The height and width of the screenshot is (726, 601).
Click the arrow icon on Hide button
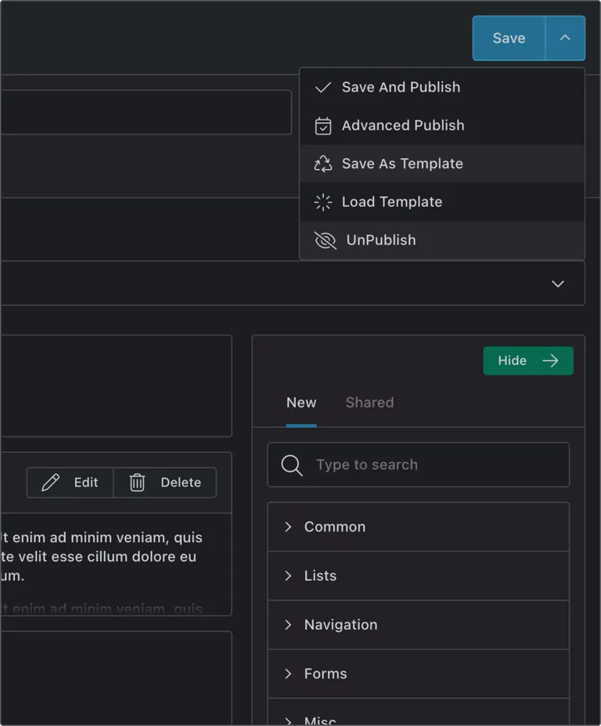pos(551,361)
